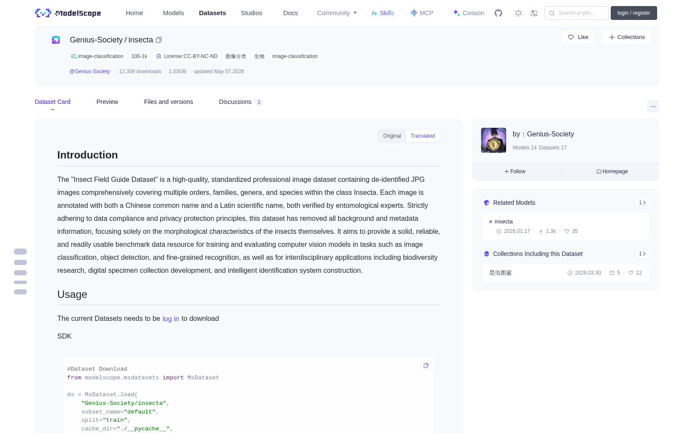This screenshot has height=433, width=694.
Task: Follow the 'log in' link under Usage
Action: (171, 319)
